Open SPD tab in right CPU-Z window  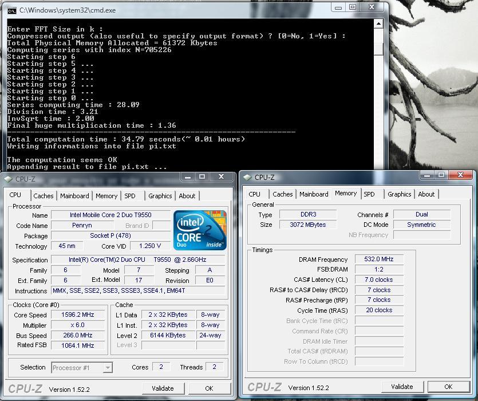click(369, 194)
